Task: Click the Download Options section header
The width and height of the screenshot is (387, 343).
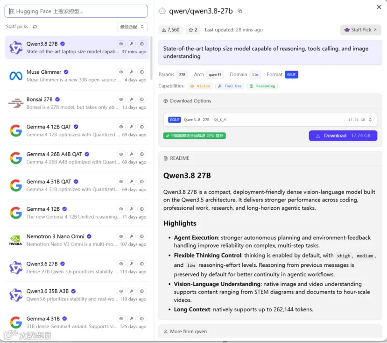Action: [270, 101]
